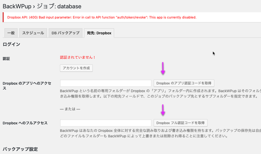Click Dropbox フル認証コードを取得 button

[180, 123]
